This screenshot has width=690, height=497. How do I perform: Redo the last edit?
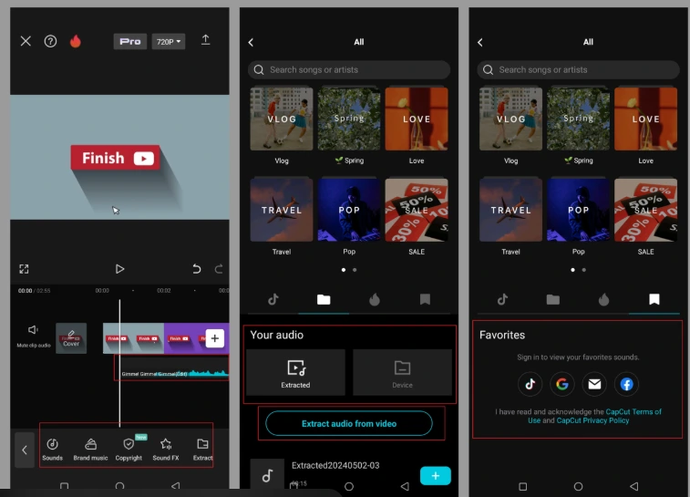(x=219, y=268)
